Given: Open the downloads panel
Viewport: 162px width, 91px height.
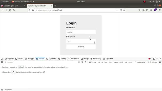Looking at the screenshot, I should point(140,10).
